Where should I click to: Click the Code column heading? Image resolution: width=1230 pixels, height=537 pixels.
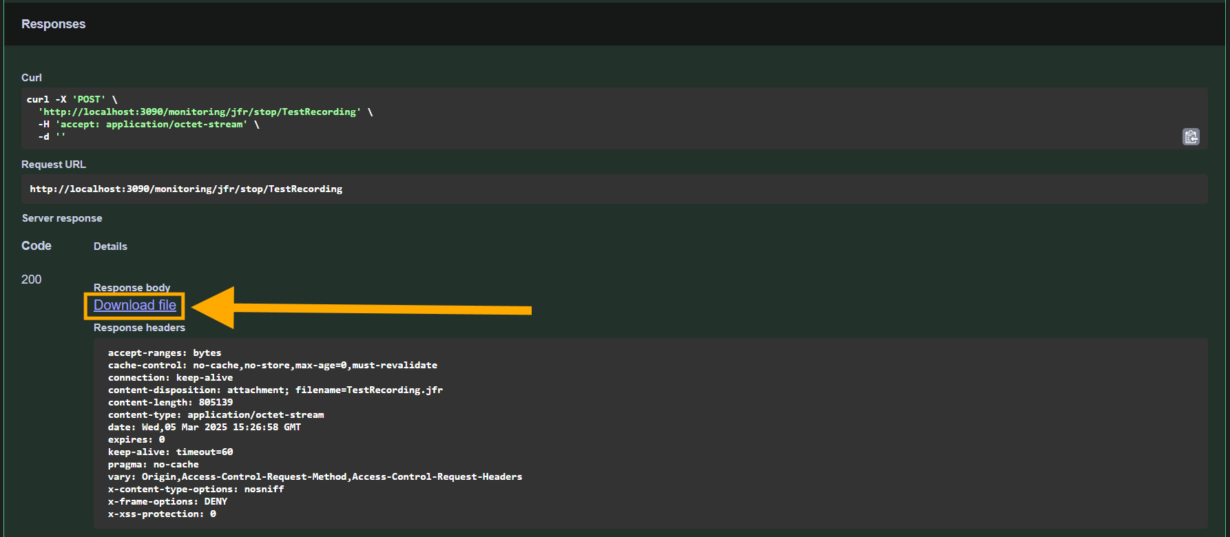(x=37, y=246)
